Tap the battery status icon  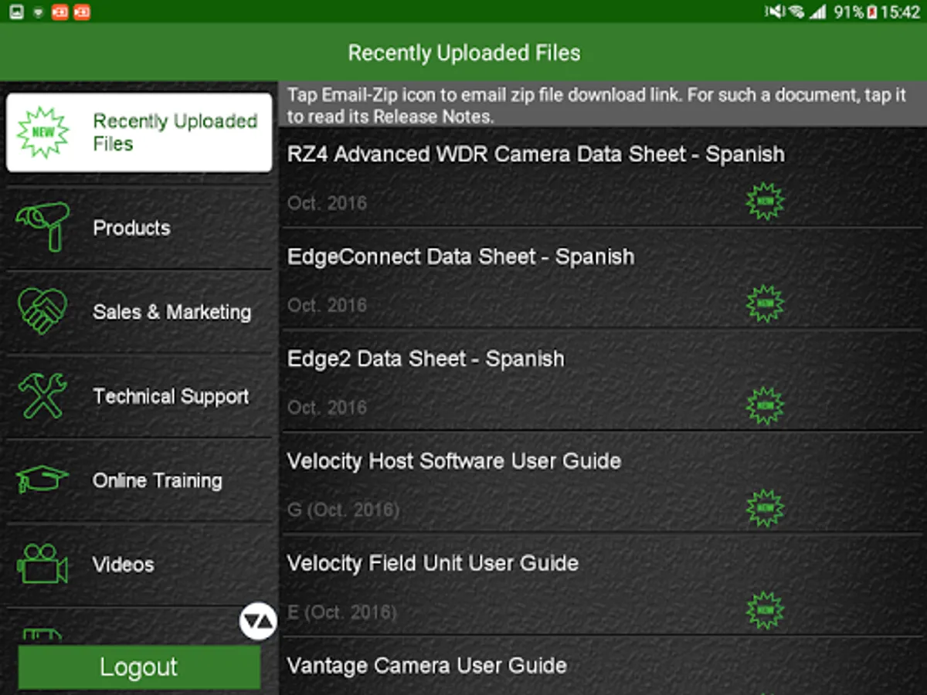click(872, 12)
